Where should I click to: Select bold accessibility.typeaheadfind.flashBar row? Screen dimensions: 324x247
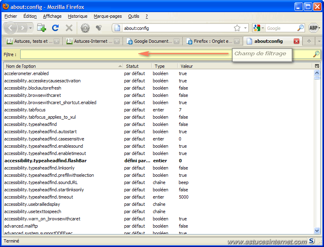pyautogui.click(x=159, y=161)
